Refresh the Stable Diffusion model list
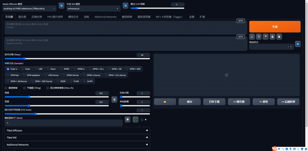 [61, 6]
